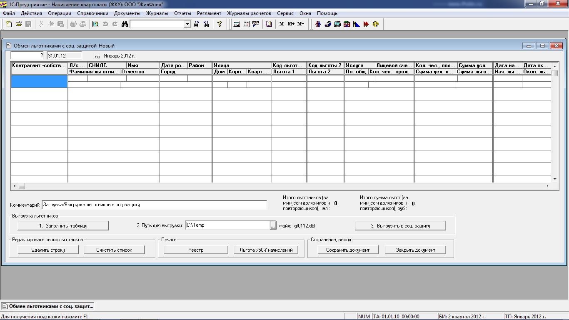The height and width of the screenshot is (320, 569).
Task: Click the Find previous binoculars icon
Action: click(206, 24)
